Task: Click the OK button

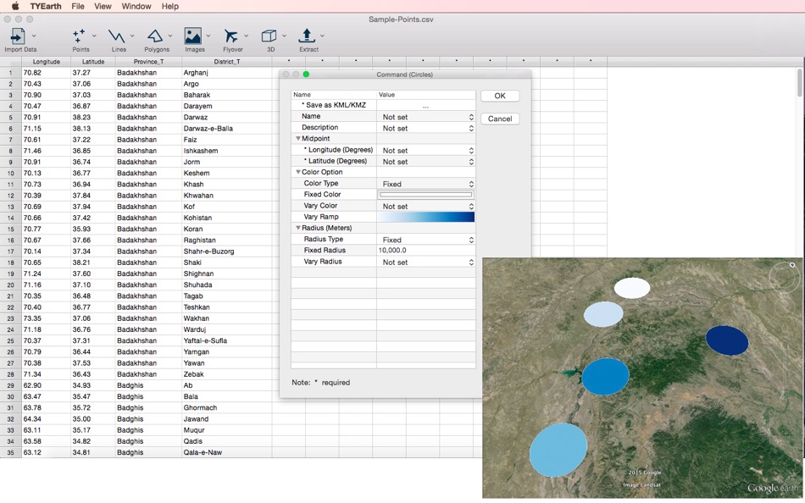Action: point(500,96)
